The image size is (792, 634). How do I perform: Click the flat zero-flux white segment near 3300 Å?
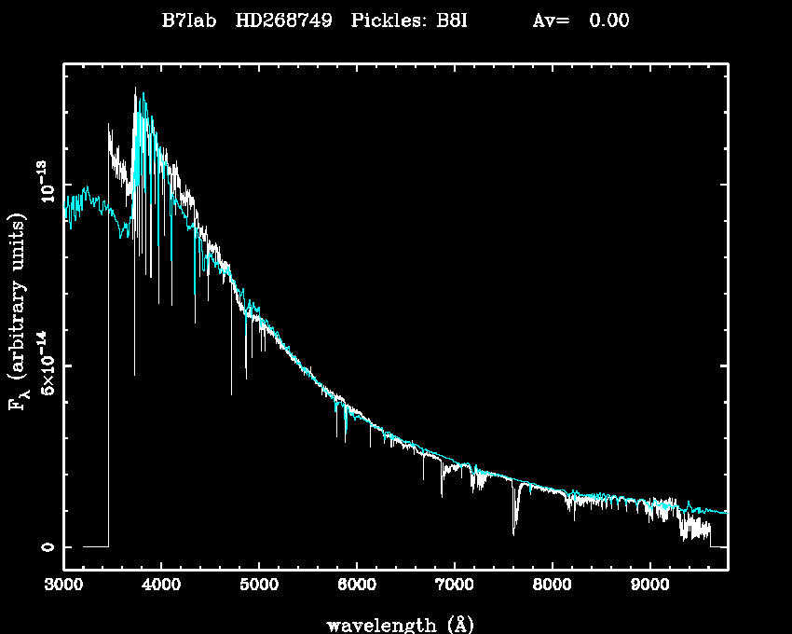95,546
